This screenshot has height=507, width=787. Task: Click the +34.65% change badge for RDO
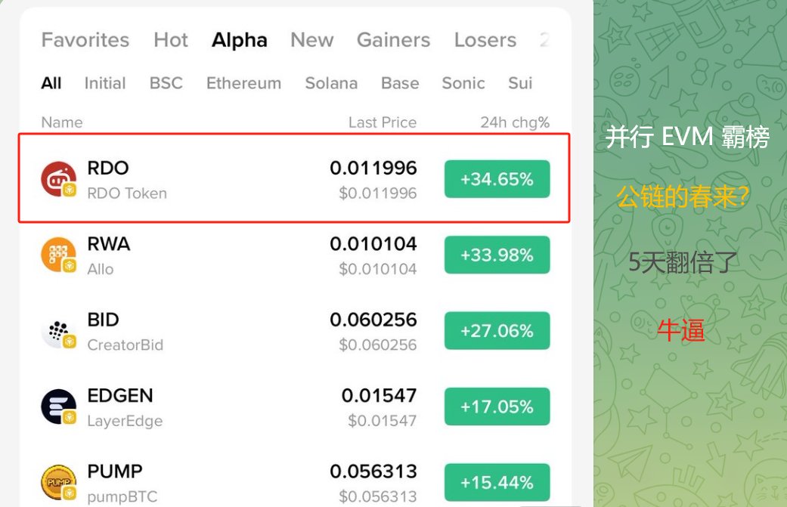pyautogui.click(x=497, y=179)
